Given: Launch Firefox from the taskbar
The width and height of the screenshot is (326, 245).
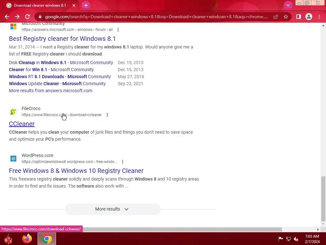Looking at the screenshot, I should [27, 239].
